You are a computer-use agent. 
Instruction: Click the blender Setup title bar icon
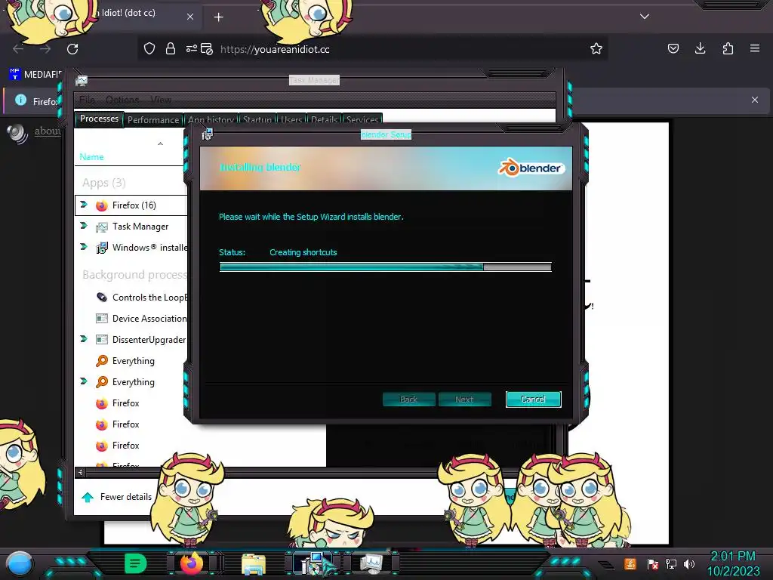[207, 134]
